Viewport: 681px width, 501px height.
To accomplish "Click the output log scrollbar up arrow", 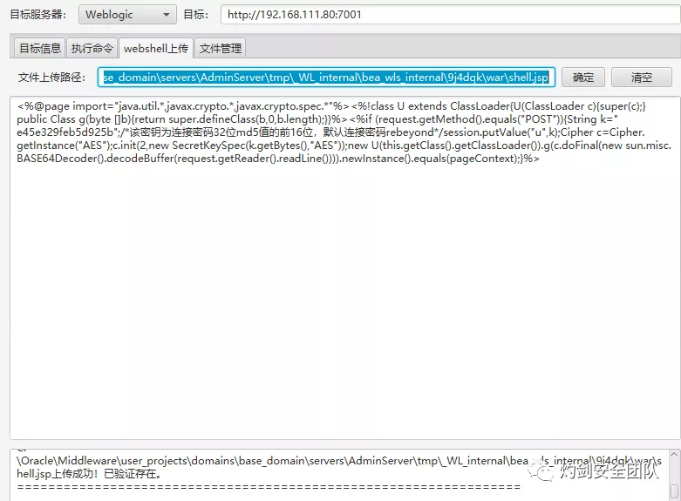I will [674, 454].
